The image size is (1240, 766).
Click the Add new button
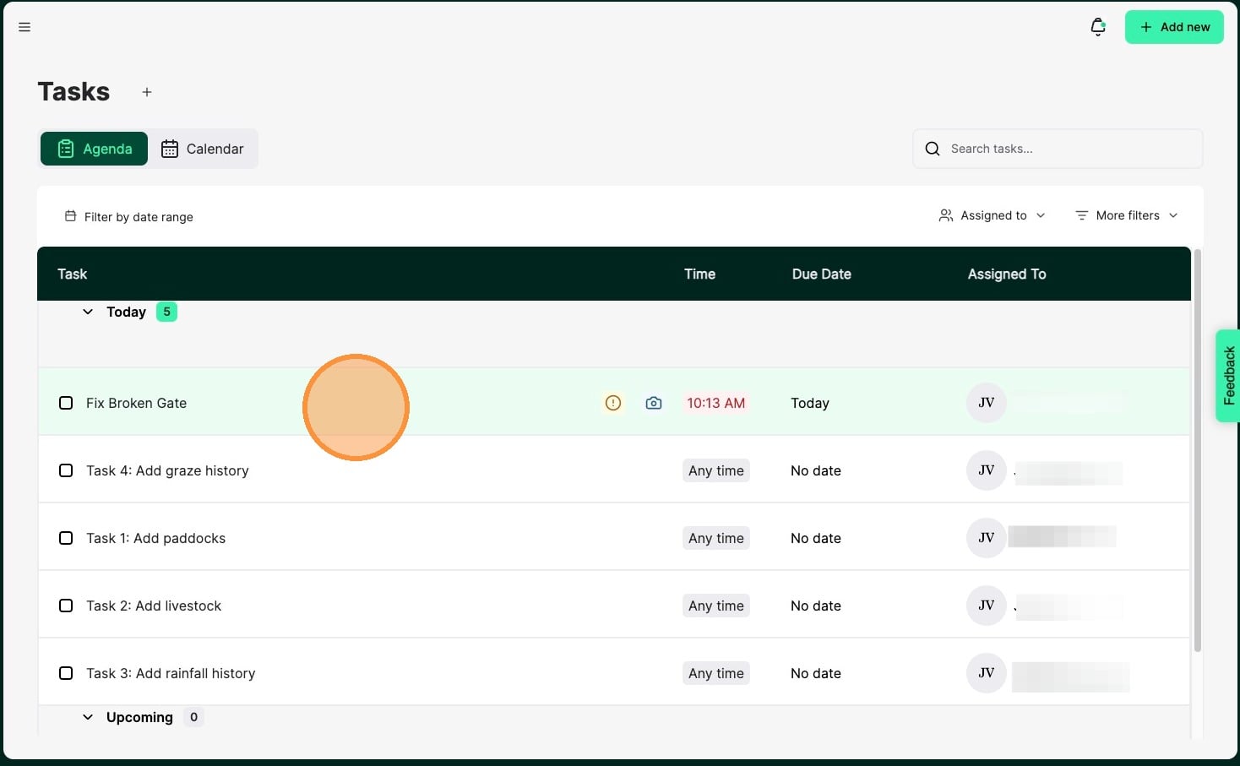pyautogui.click(x=1173, y=27)
